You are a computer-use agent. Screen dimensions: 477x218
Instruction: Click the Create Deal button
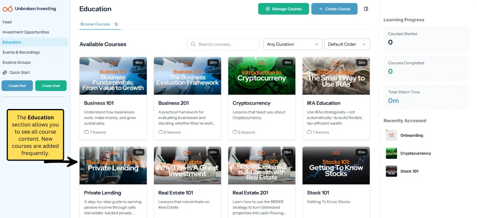pos(51,86)
